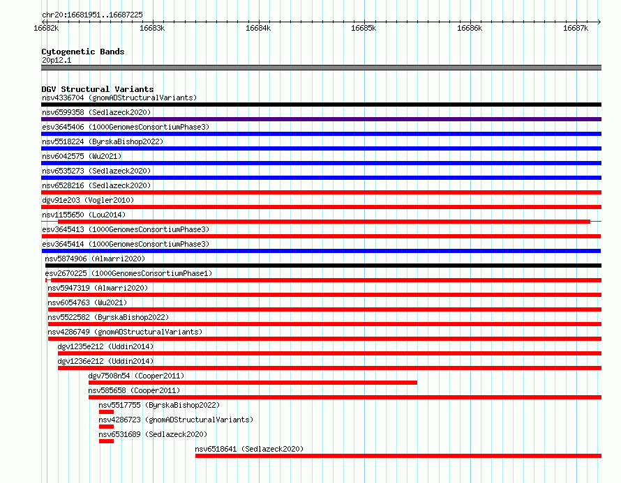Image resolution: width=621 pixels, height=483 pixels.
Task: Open nsv6528216 (Sedlazeck2020) variant label
Action: coord(96,185)
